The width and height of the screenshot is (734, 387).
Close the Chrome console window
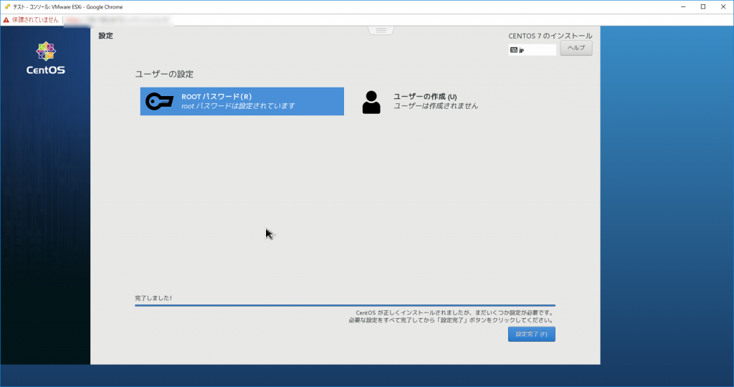723,6
